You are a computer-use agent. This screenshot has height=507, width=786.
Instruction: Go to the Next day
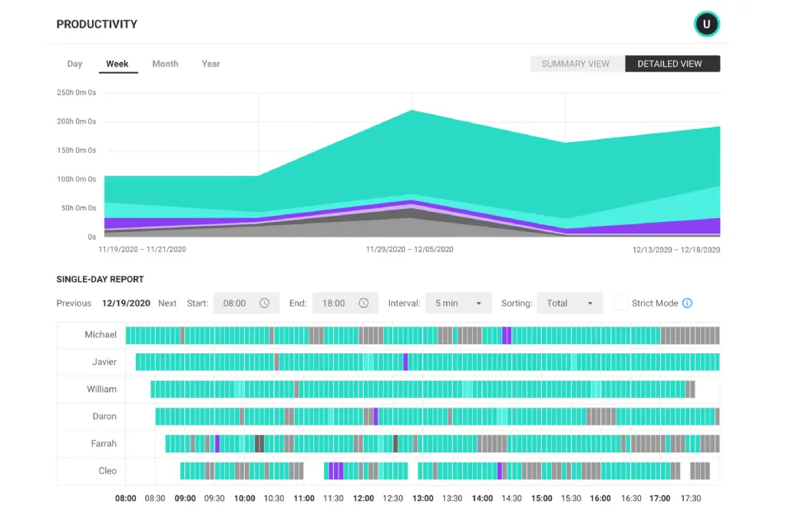167,303
